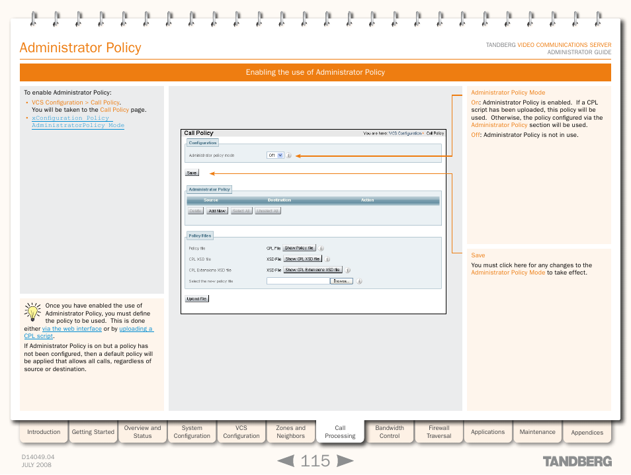The width and height of the screenshot is (631, 475).
Task: Open the Bandwidth Control tab
Action: 390,432
